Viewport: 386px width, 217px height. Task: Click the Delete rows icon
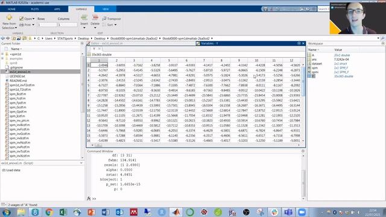[x=95, y=17]
